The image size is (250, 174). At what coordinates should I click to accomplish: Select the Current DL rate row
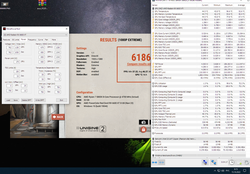click(x=199, y=147)
